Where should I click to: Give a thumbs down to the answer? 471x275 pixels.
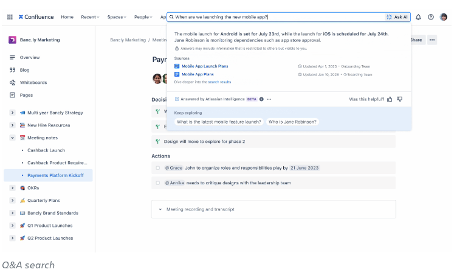(x=399, y=99)
